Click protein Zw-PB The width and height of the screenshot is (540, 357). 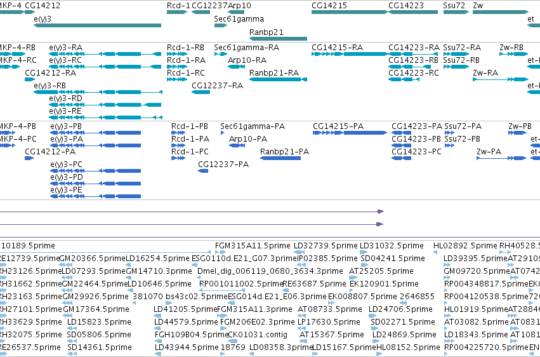518,133
